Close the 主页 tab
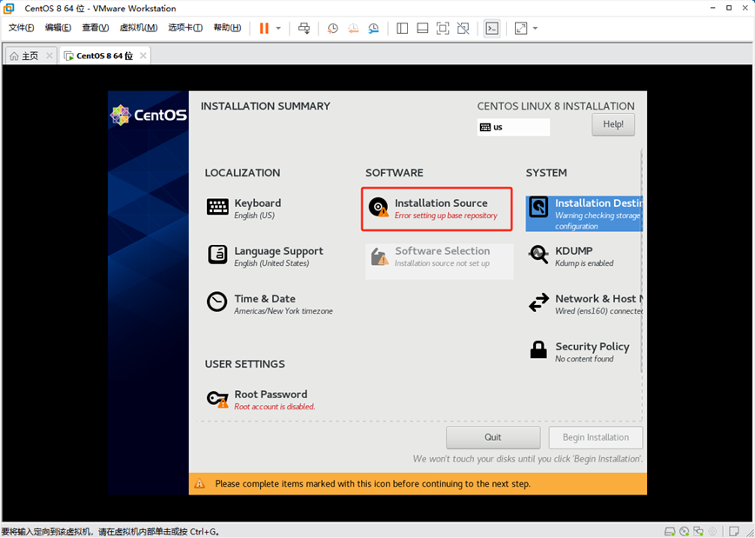The height and width of the screenshot is (538, 755). [49, 56]
